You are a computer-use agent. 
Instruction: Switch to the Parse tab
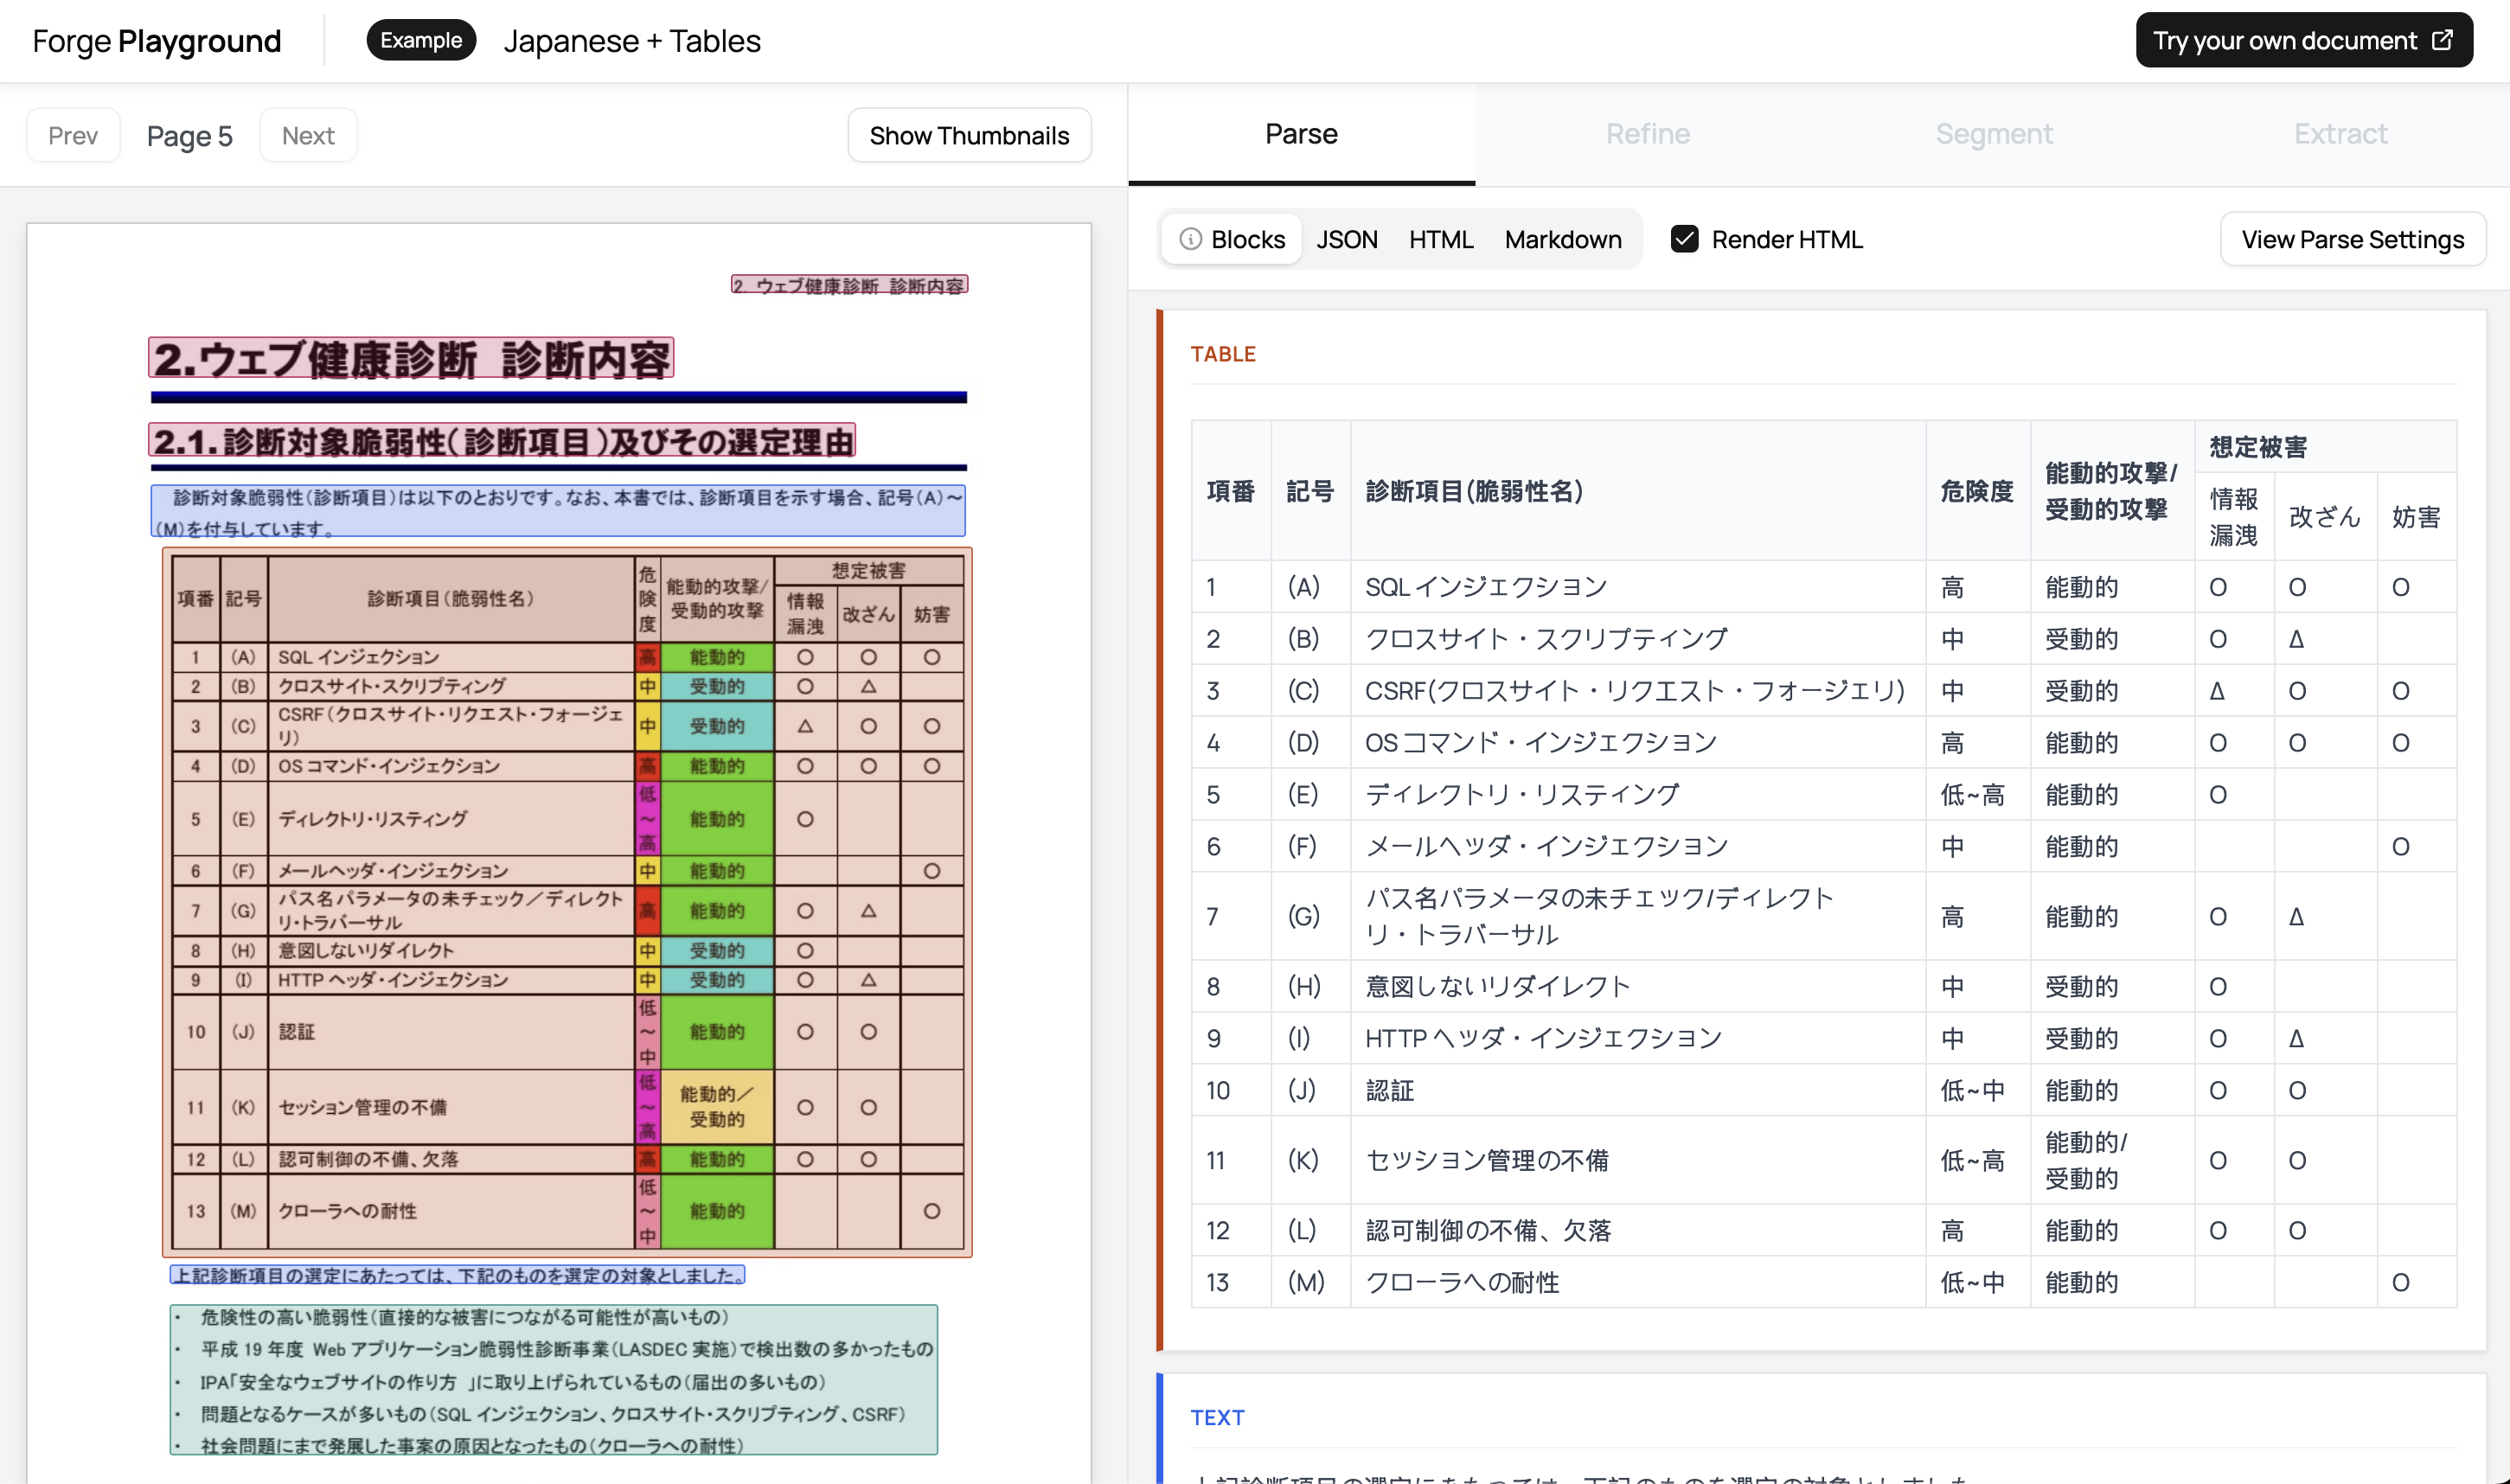pyautogui.click(x=1301, y=134)
